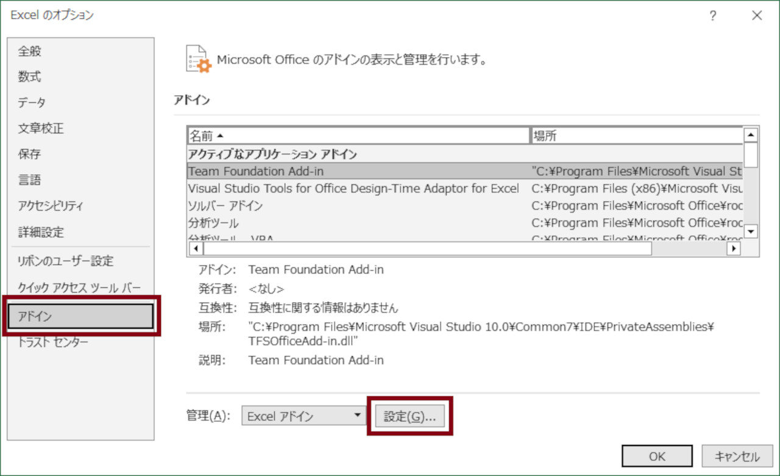The height and width of the screenshot is (476, 780).
Task: Select Team Foundation Add-in row
Action: 466,172
